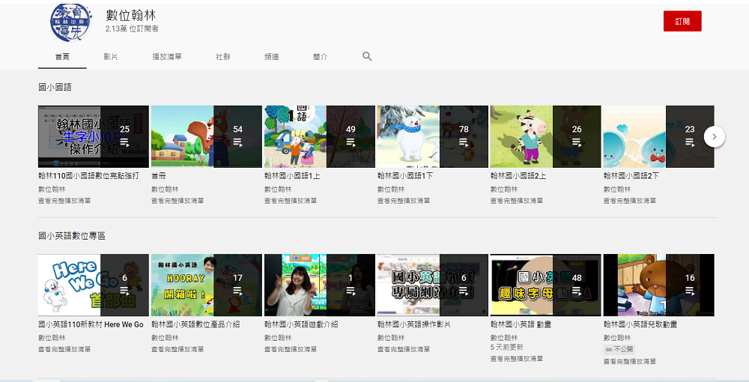Viewport: 749px width, 382px height.
Task: Click playlist icon on Here We Go thumbnail
Action: click(124, 291)
